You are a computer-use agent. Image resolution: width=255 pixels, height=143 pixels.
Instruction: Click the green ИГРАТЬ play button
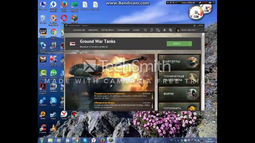[177, 44]
